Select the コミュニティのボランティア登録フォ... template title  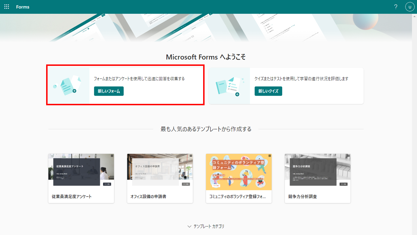(x=237, y=197)
